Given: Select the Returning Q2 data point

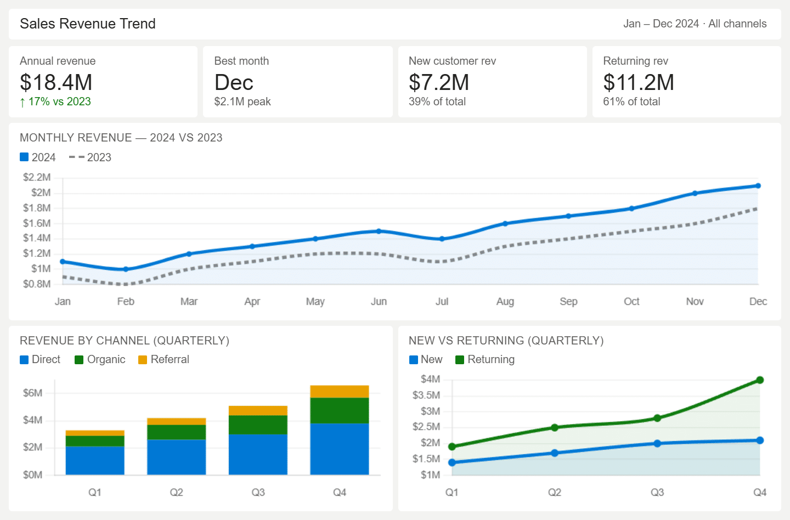Looking at the screenshot, I should click(555, 427).
